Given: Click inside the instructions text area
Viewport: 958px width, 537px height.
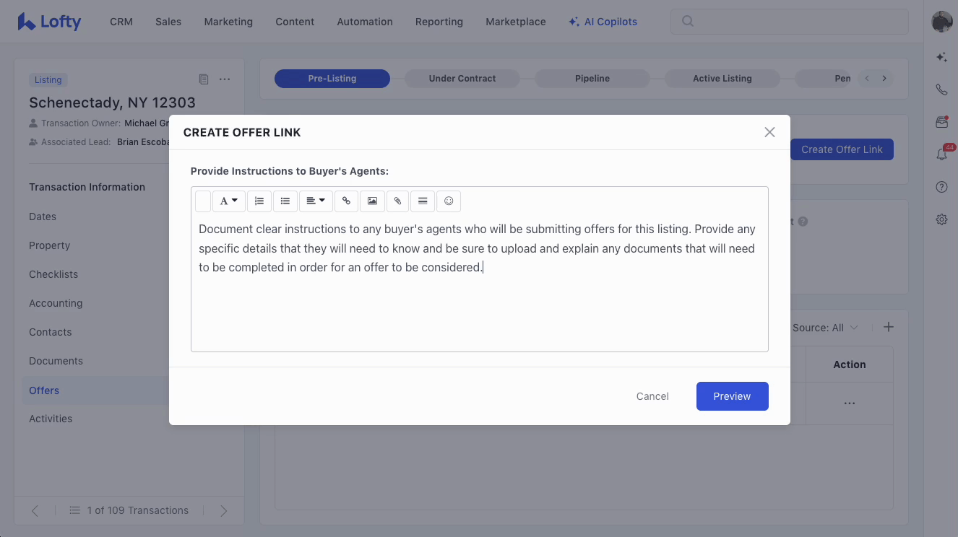Looking at the screenshot, I should tap(479, 310).
